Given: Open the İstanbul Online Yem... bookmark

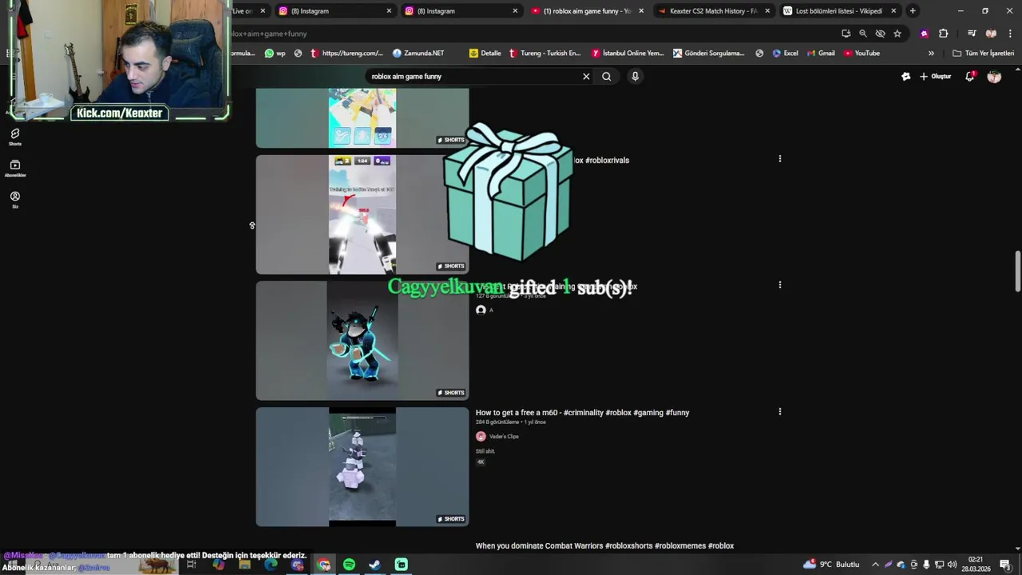Looking at the screenshot, I should [628, 54].
